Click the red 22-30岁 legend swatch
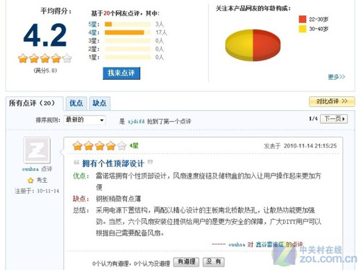The image size is (361, 270). tap(303, 19)
